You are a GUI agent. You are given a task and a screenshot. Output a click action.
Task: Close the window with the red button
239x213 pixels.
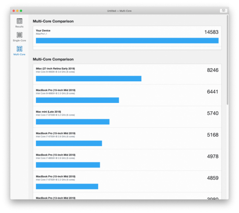pos(14,11)
